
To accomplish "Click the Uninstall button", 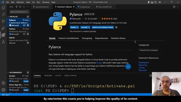I will [84, 27].
